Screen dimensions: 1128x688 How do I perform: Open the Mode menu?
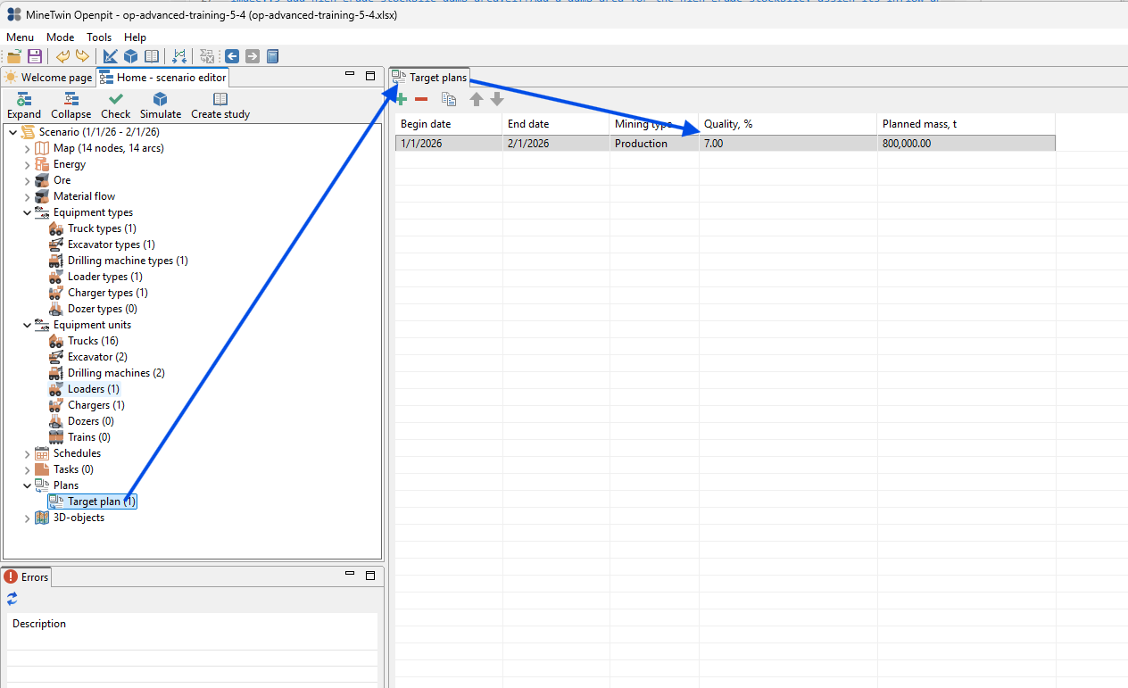(61, 37)
